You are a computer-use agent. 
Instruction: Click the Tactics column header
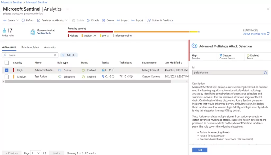(105, 63)
